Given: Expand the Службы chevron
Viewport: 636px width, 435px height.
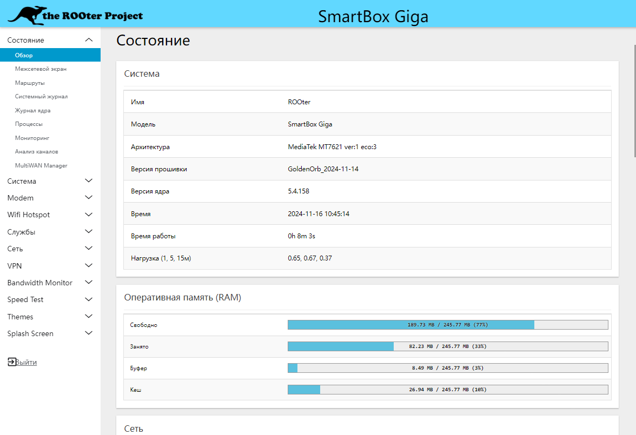Looking at the screenshot, I should click(89, 231).
